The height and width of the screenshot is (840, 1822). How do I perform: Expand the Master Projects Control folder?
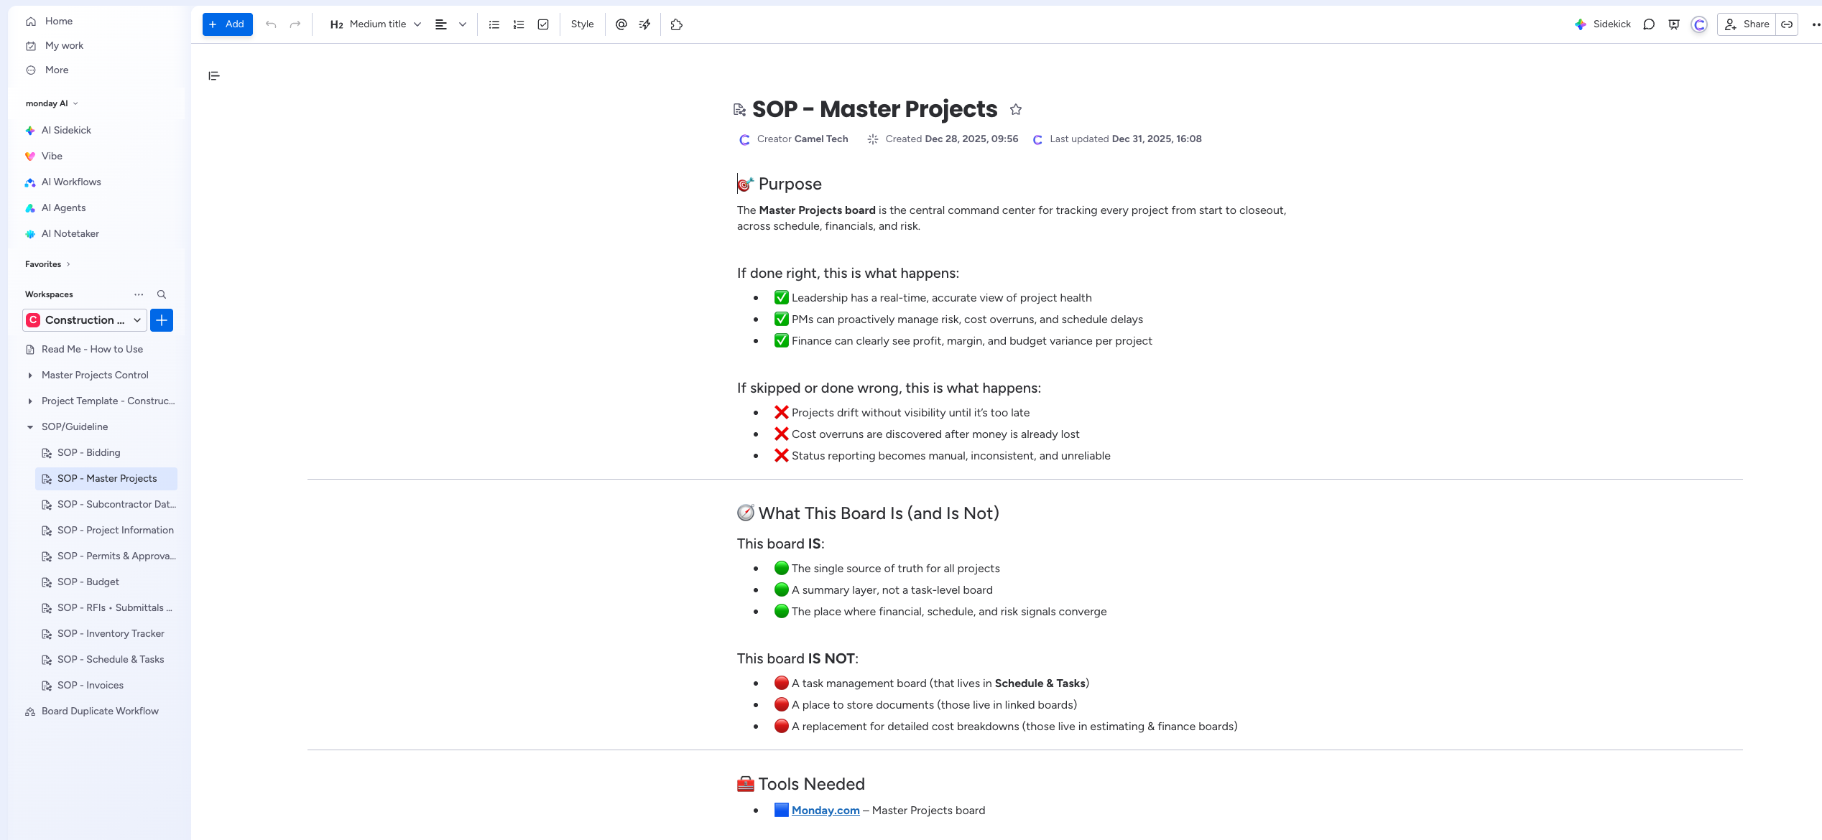click(x=30, y=375)
